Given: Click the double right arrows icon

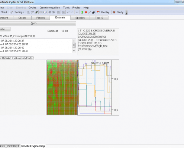Looking at the screenshot, I should pyautogui.click(x=54, y=12).
